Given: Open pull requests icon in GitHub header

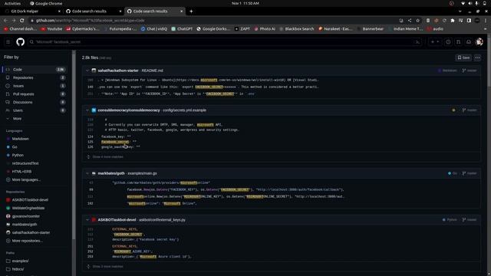Looking at the screenshot, I should coord(459,42).
